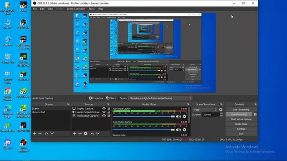Viewport: 287px width, 161px height.
Task: Open the Help menu
Action: (x=100, y=9)
